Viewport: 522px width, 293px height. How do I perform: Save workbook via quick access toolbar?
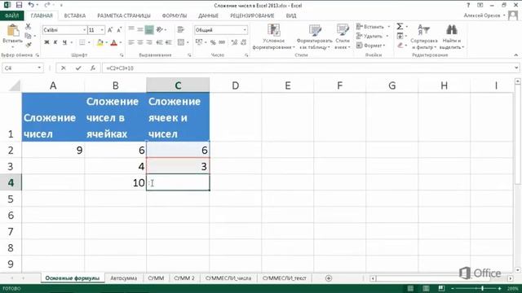[x=19, y=5]
